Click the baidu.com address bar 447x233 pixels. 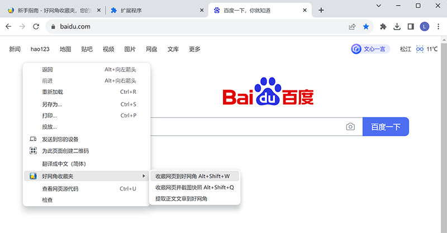pos(196,26)
